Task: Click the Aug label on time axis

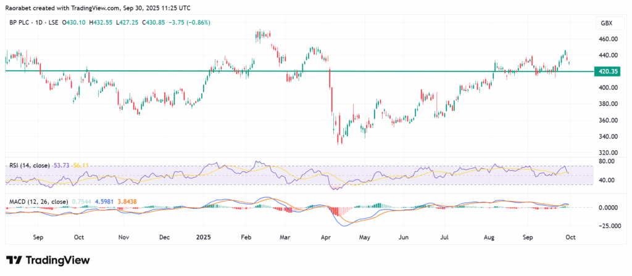Action: click(489, 237)
